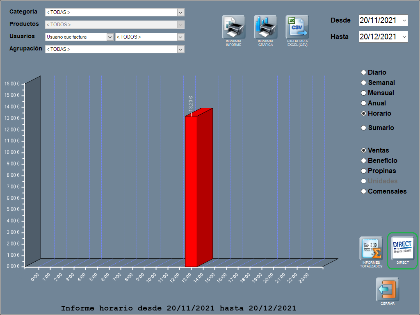Click the Cerrar exit icon

387,289
